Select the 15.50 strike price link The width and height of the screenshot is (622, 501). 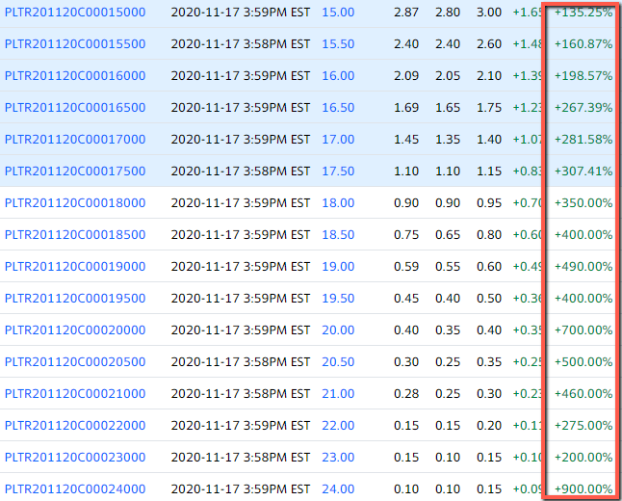pyautogui.click(x=338, y=44)
